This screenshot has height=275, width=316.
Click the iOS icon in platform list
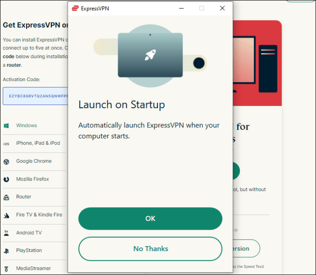(6, 143)
